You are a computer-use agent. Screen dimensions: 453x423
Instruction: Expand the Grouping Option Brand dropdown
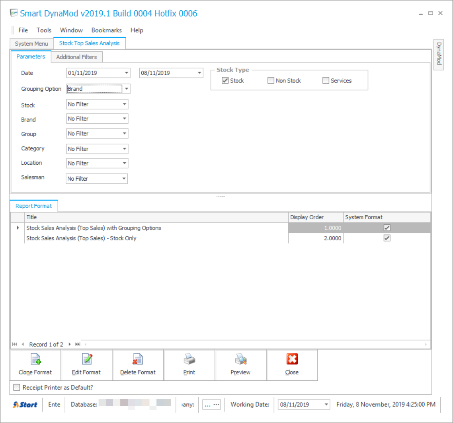pos(126,89)
